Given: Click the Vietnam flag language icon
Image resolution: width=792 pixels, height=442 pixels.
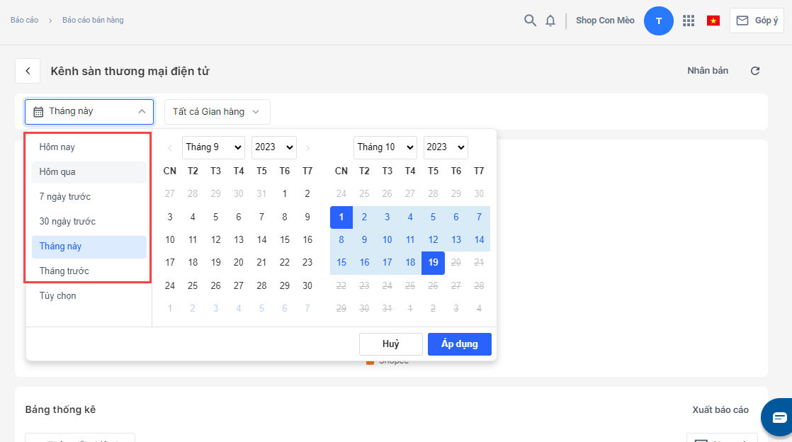Looking at the screenshot, I should coord(713,21).
